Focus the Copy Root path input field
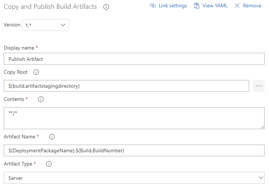 pos(126,86)
